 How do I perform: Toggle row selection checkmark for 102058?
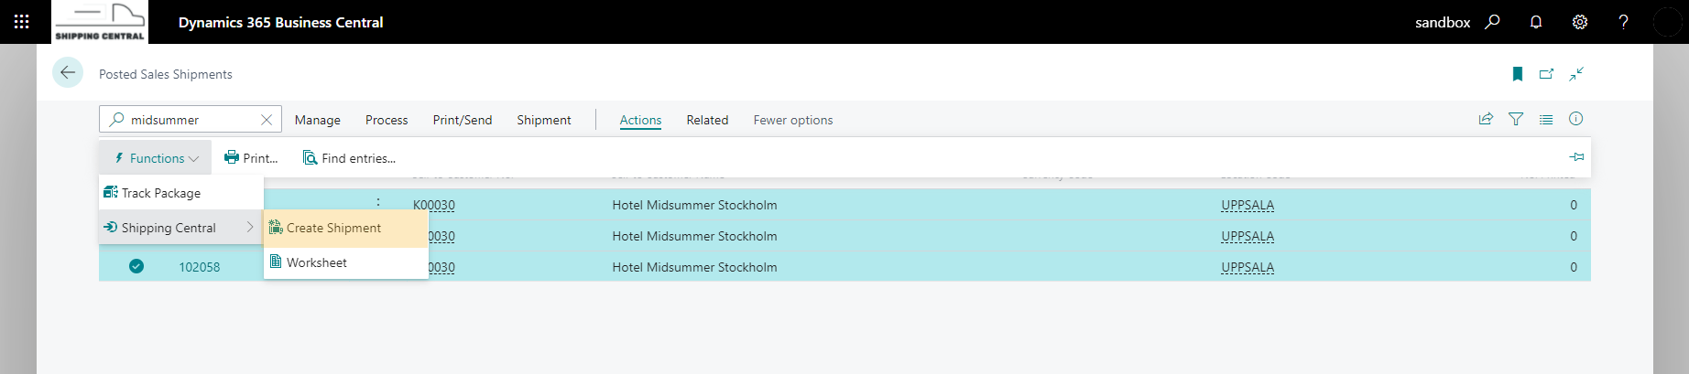pos(136,266)
